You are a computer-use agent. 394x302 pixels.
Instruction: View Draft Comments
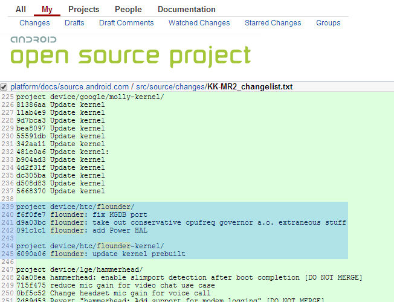pos(126,23)
